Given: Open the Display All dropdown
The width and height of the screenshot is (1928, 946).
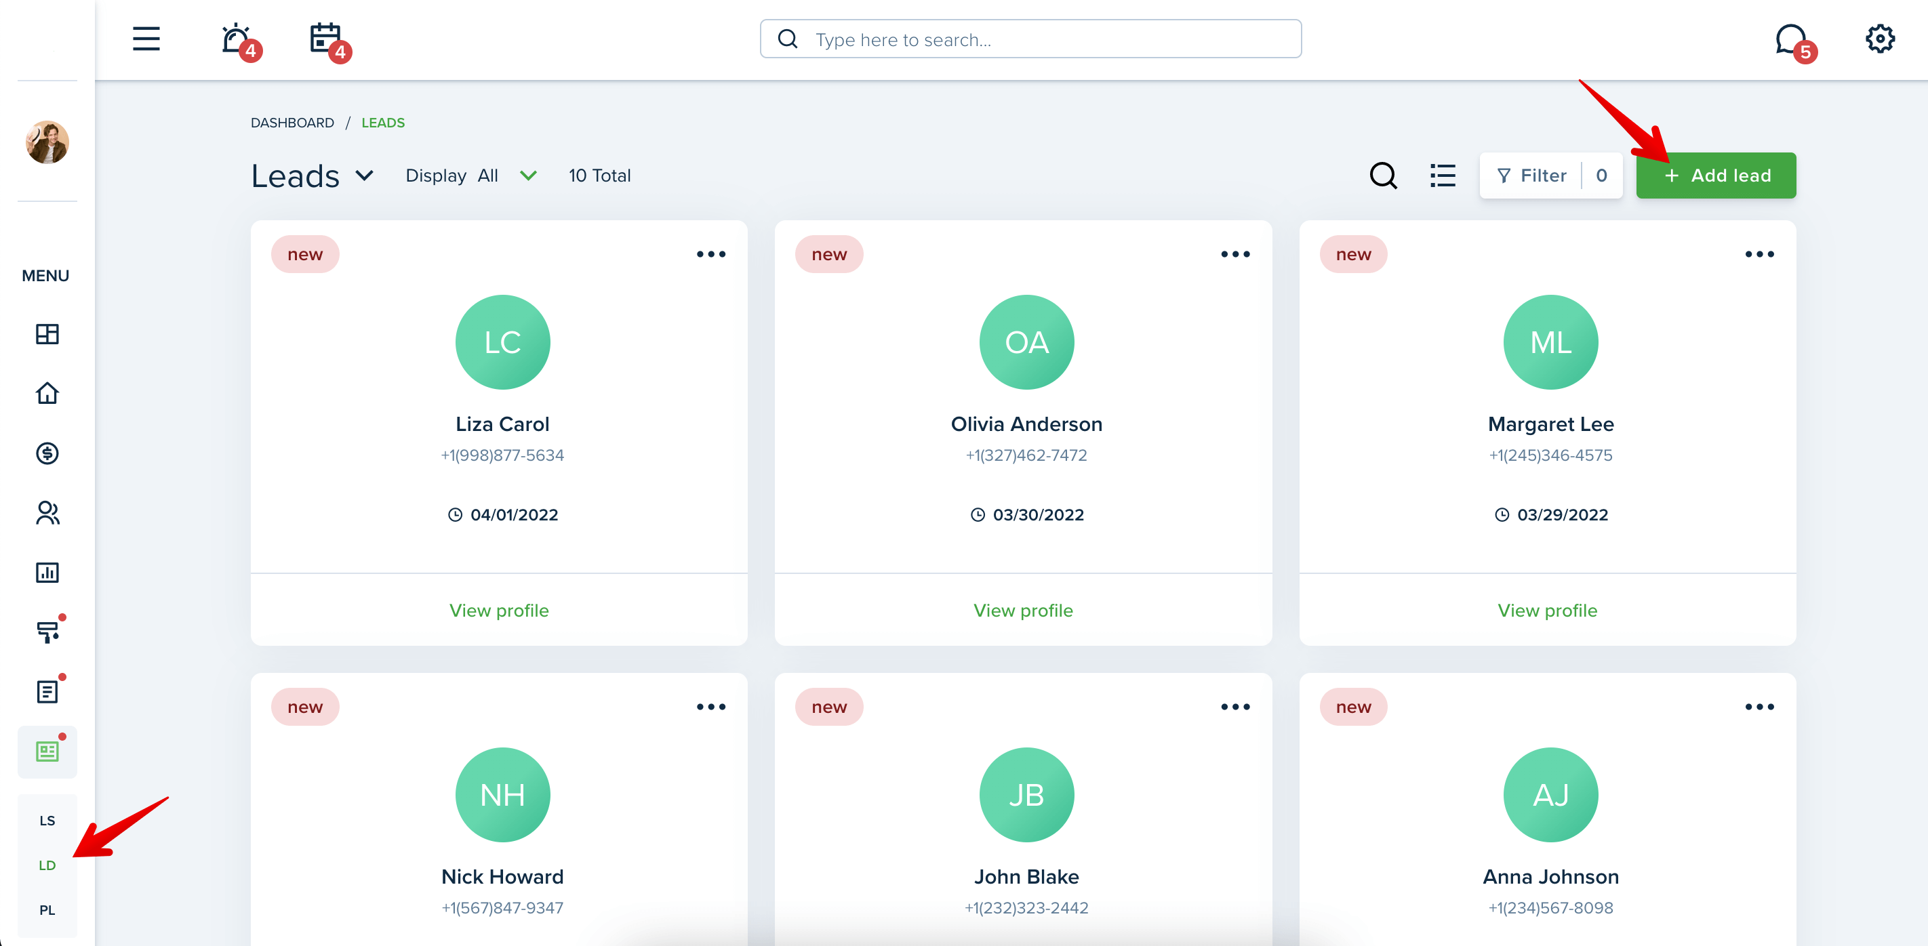Looking at the screenshot, I should 470,176.
